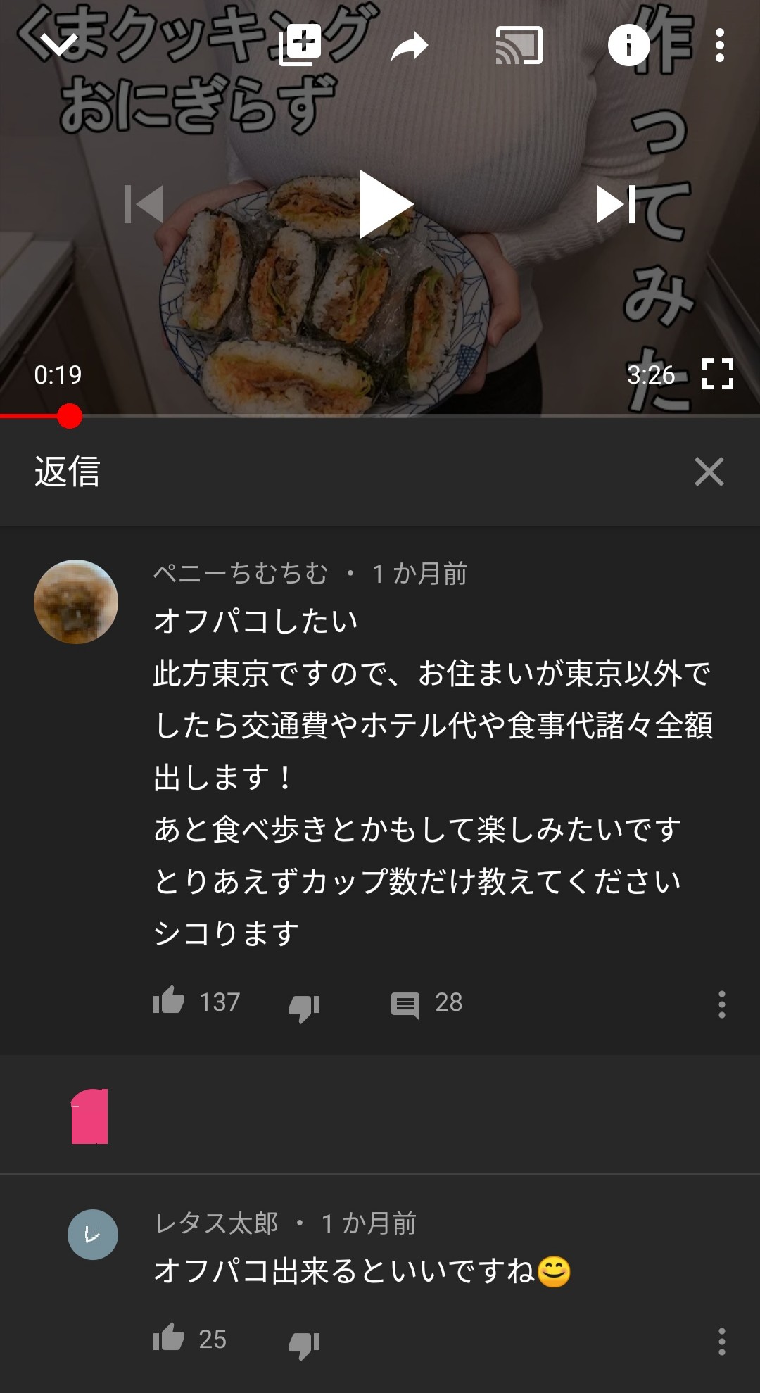Dislike レタス太郎's reply
760x1393 pixels.
(x=305, y=1344)
